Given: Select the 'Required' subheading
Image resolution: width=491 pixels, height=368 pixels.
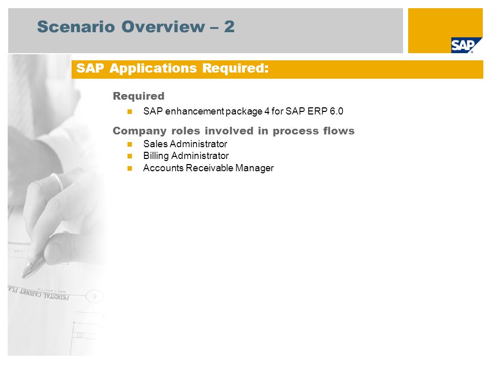Looking at the screenshot, I should [139, 96].
